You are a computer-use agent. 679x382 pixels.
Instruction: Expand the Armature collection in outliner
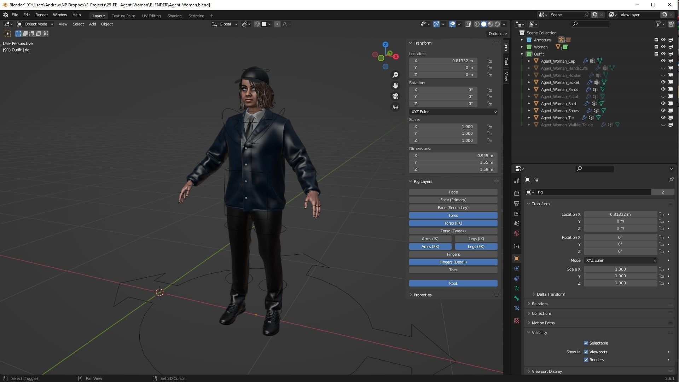[522, 40]
